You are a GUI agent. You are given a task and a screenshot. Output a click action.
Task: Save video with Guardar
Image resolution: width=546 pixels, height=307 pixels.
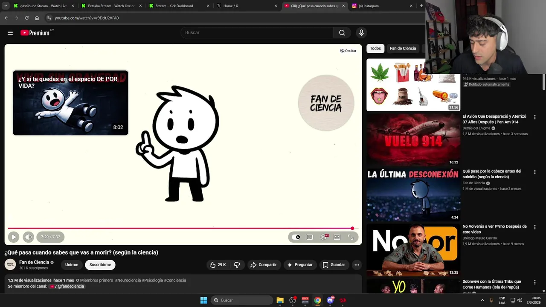click(x=334, y=265)
